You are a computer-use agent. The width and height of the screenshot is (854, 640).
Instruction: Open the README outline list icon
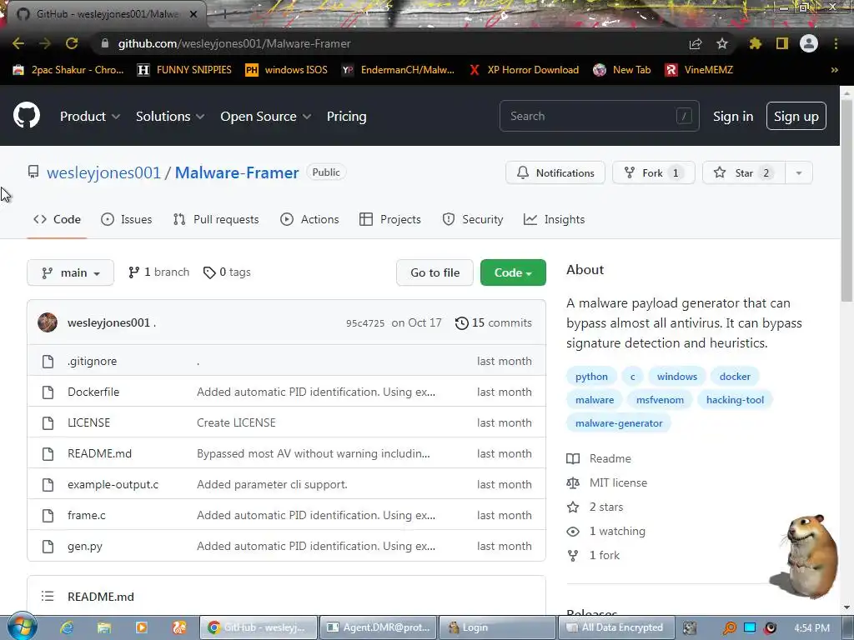coord(48,597)
